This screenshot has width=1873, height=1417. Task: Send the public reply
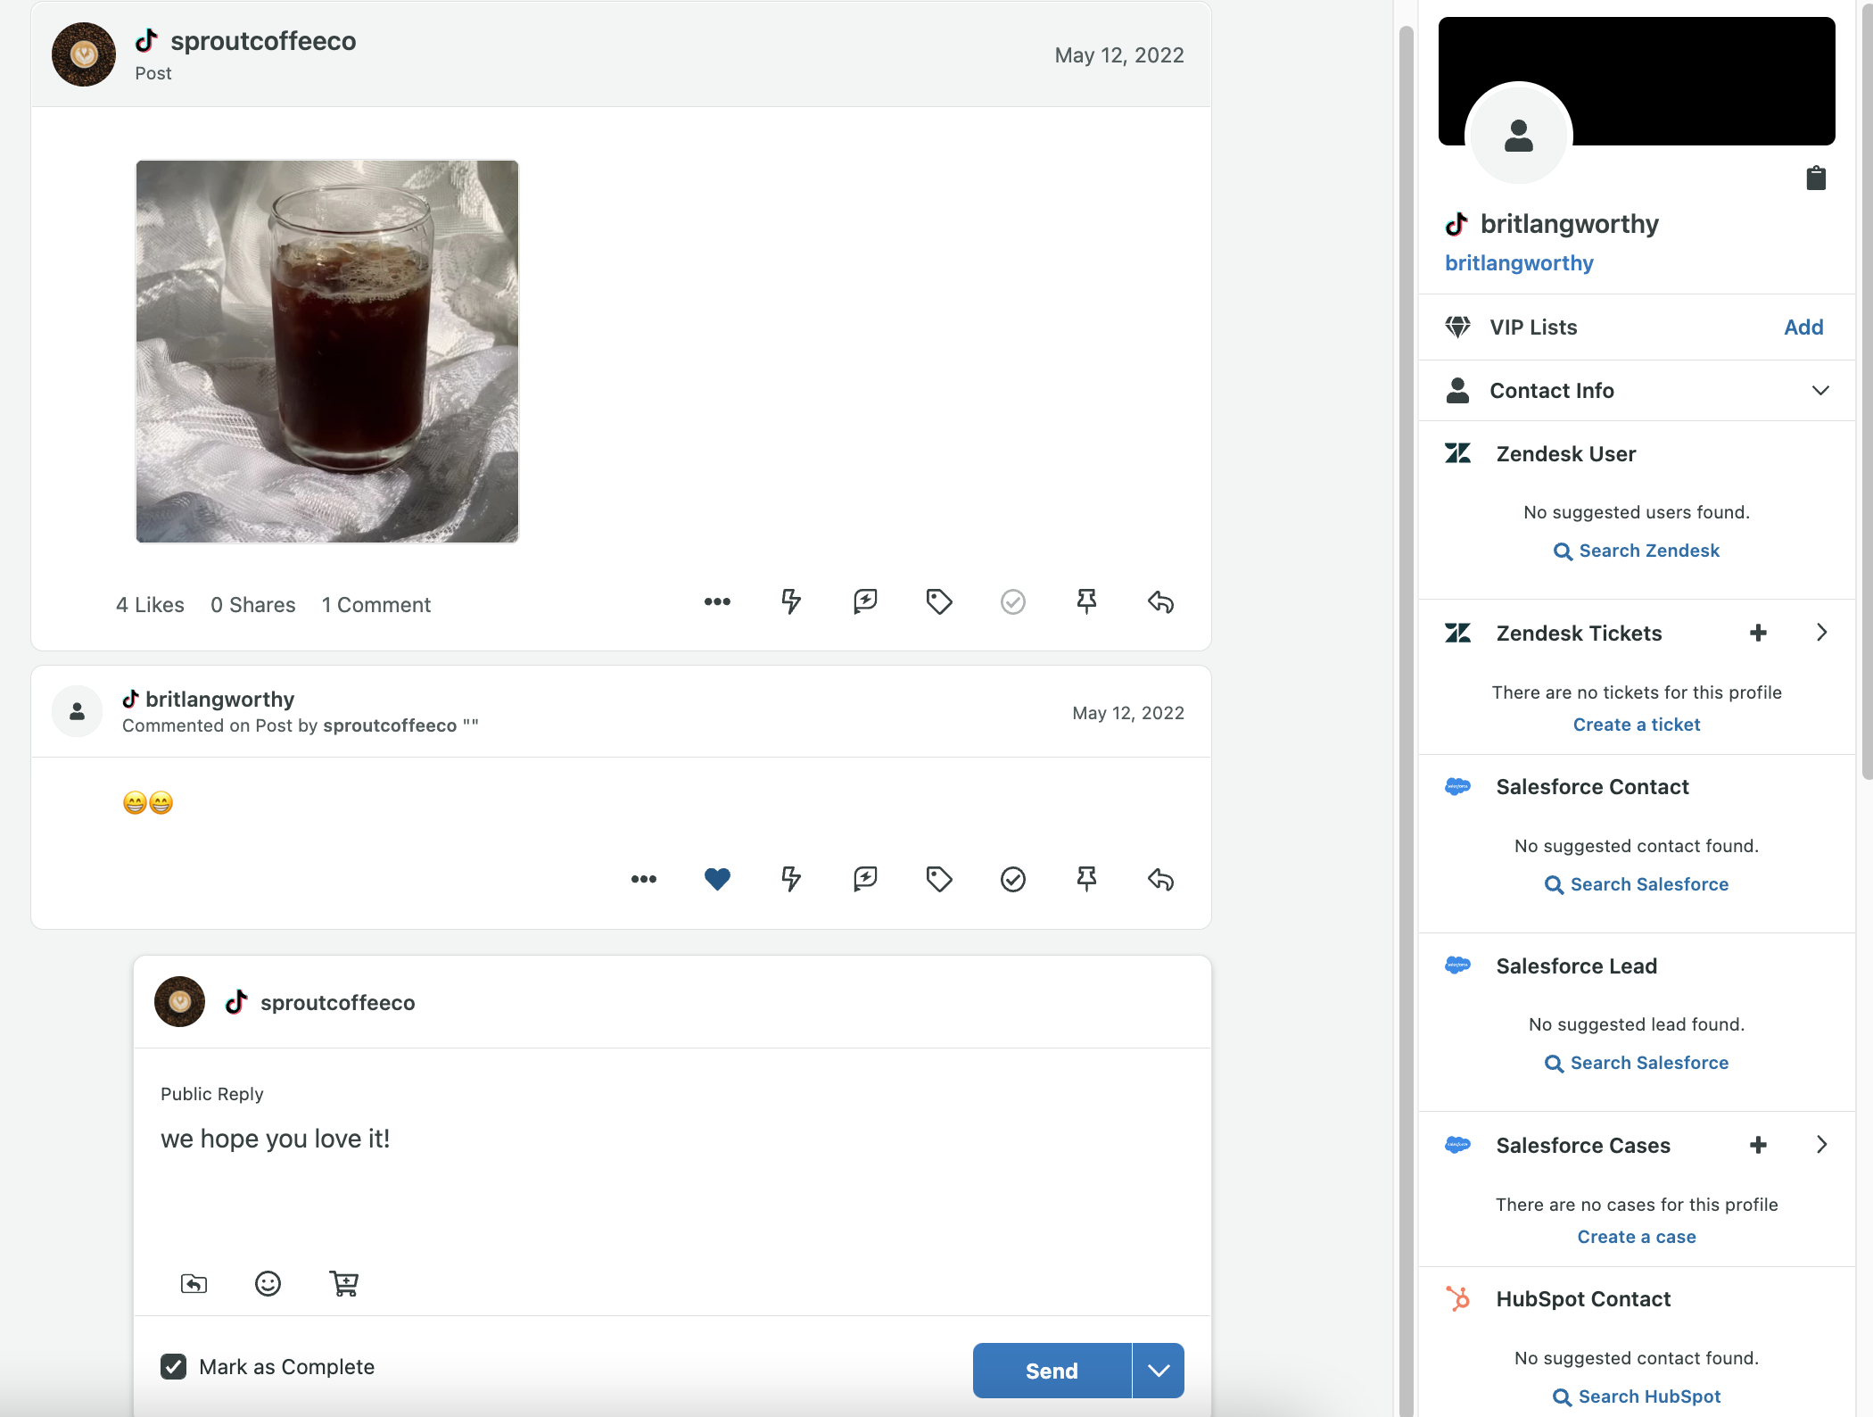tap(1052, 1371)
